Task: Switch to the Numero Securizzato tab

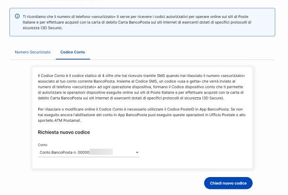Action: (33, 51)
